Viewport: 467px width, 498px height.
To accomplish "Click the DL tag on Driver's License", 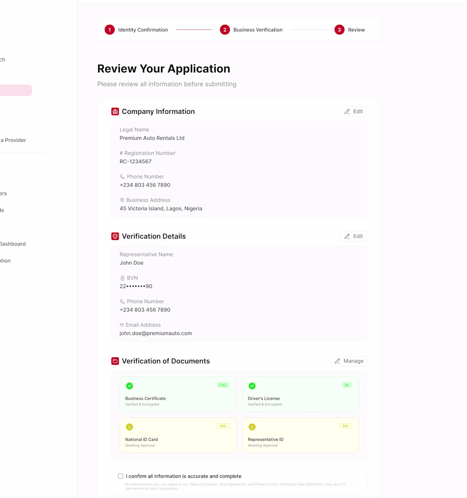I will click(347, 385).
